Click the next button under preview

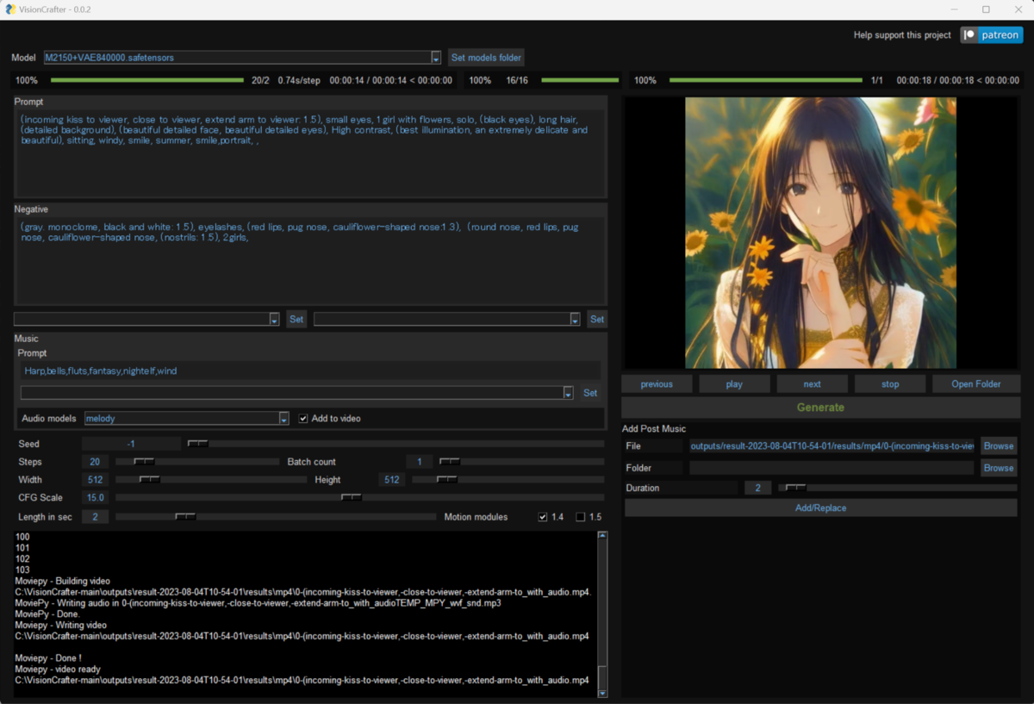click(x=813, y=384)
